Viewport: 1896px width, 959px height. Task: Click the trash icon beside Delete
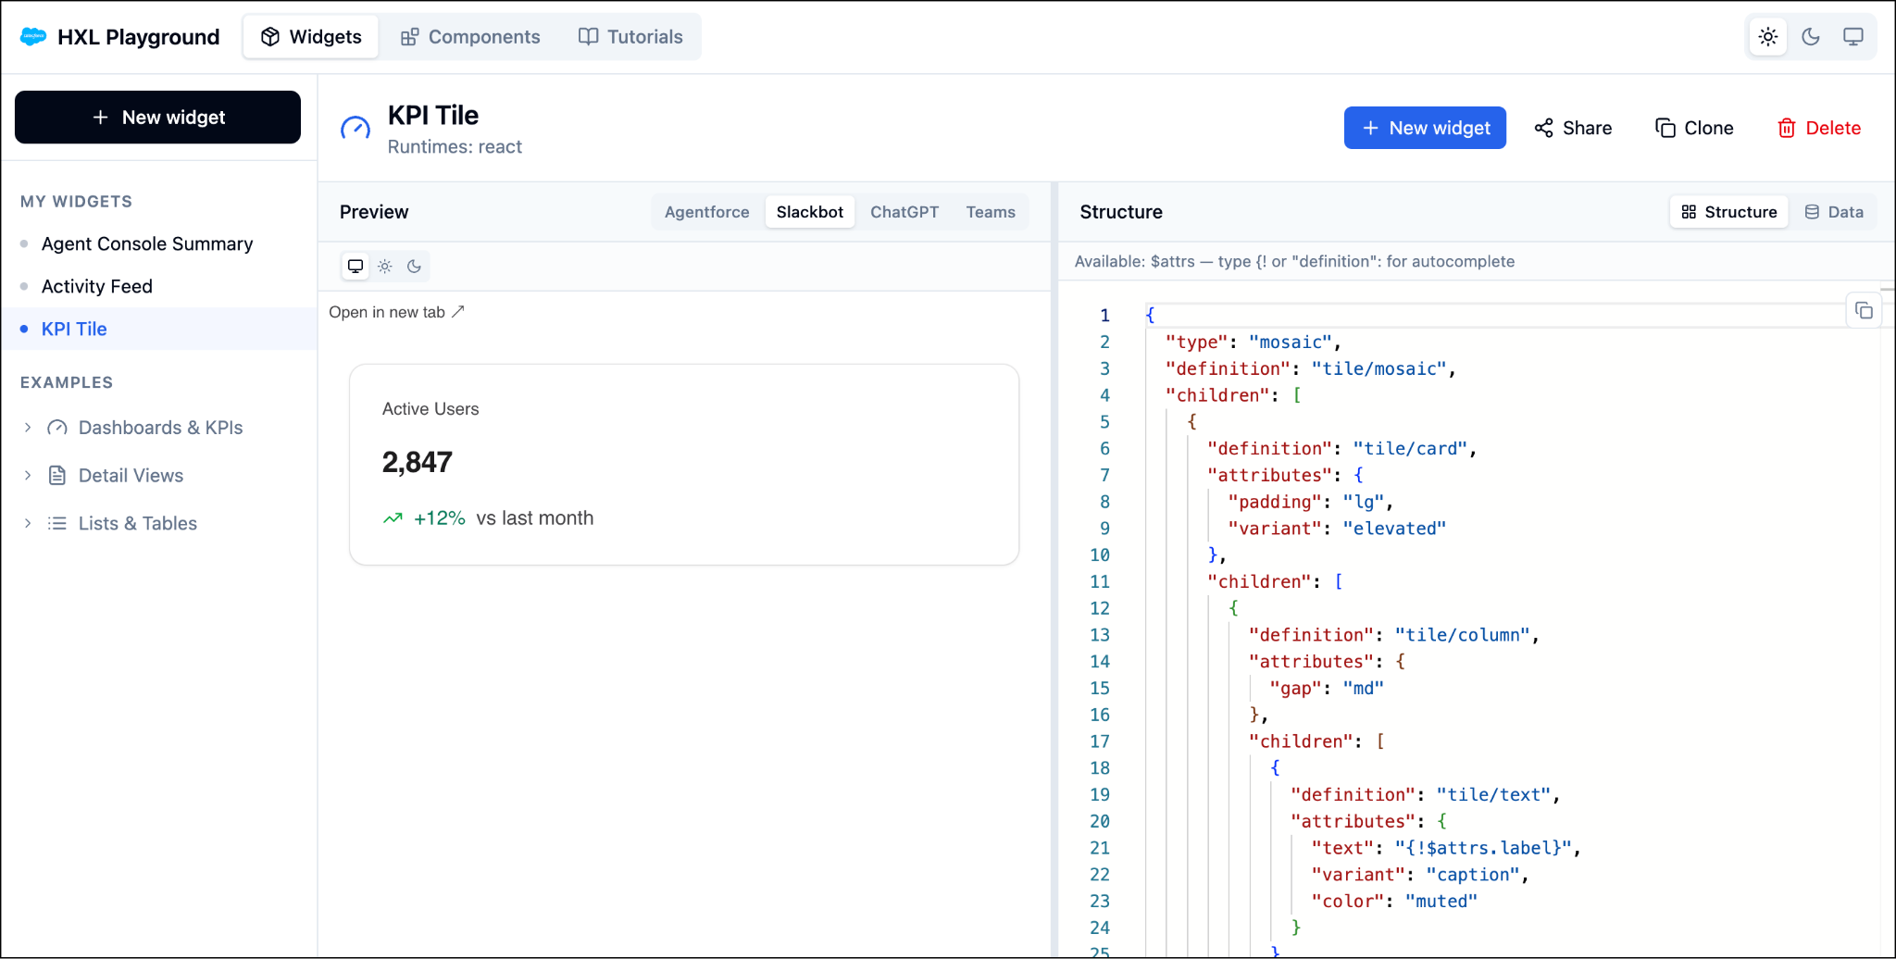coord(1787,128)
